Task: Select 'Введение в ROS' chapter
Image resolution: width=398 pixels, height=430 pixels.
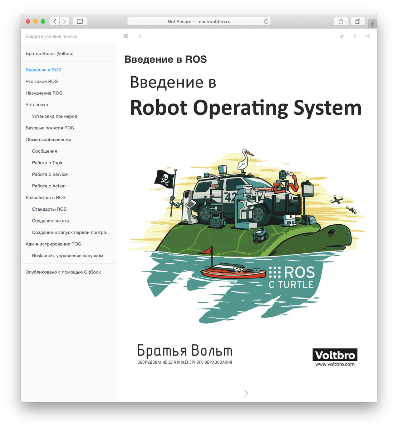Action: tap(68, 70)
